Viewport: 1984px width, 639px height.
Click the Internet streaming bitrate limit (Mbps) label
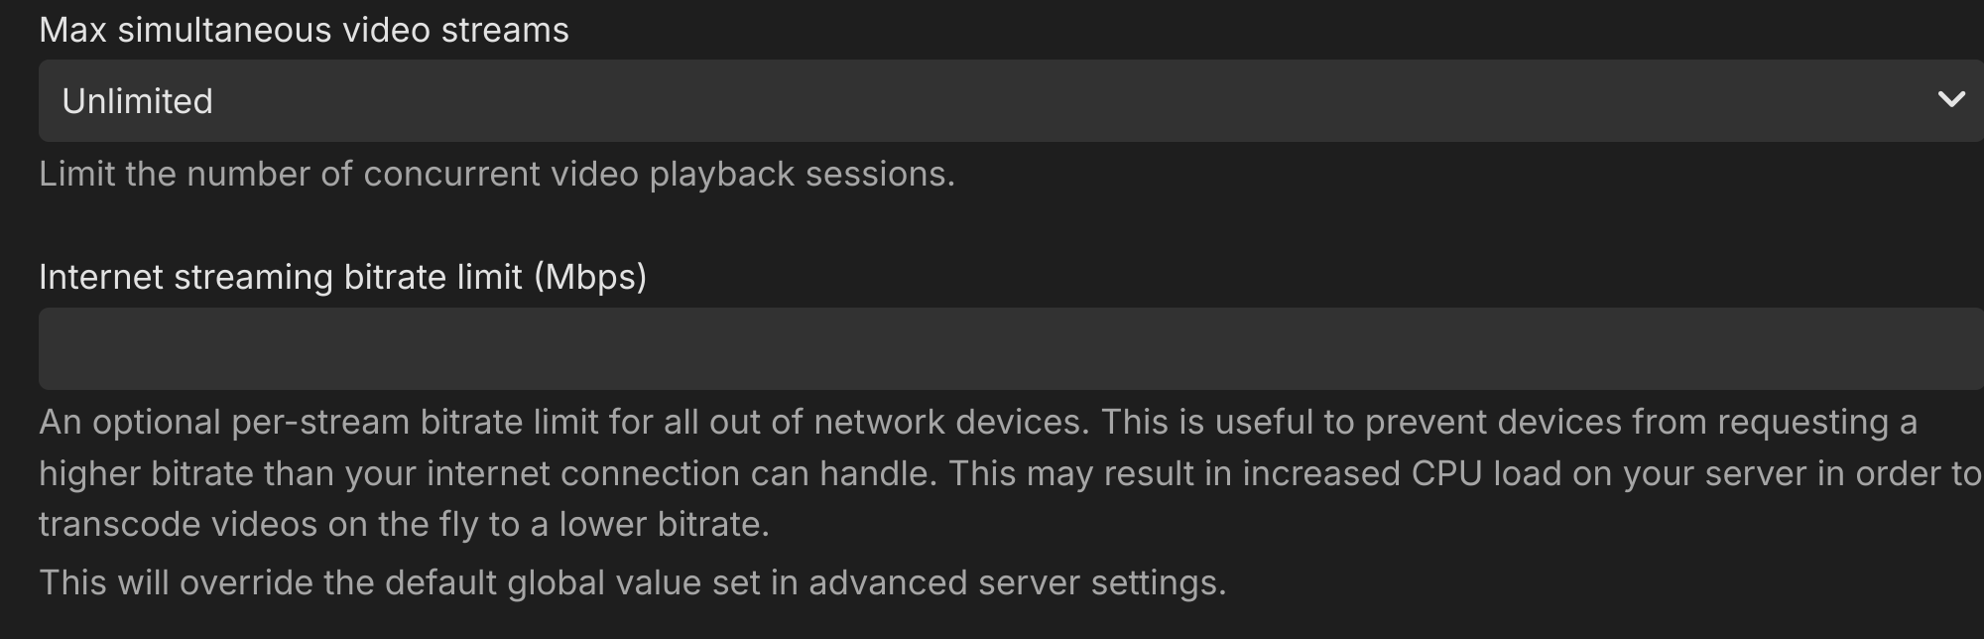pos(342,278)
